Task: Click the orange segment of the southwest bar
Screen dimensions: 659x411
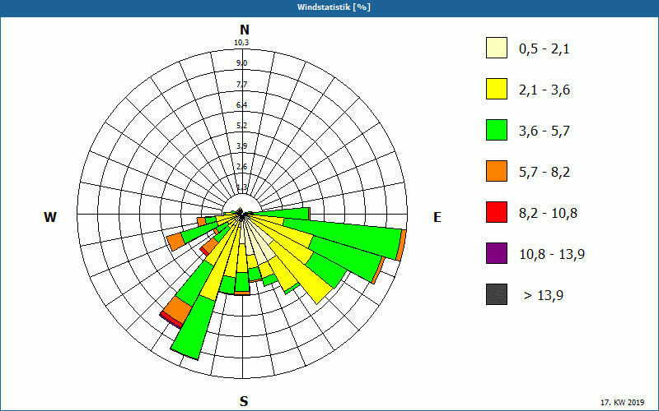Action: pyautogui.click(x=177, y=311)
